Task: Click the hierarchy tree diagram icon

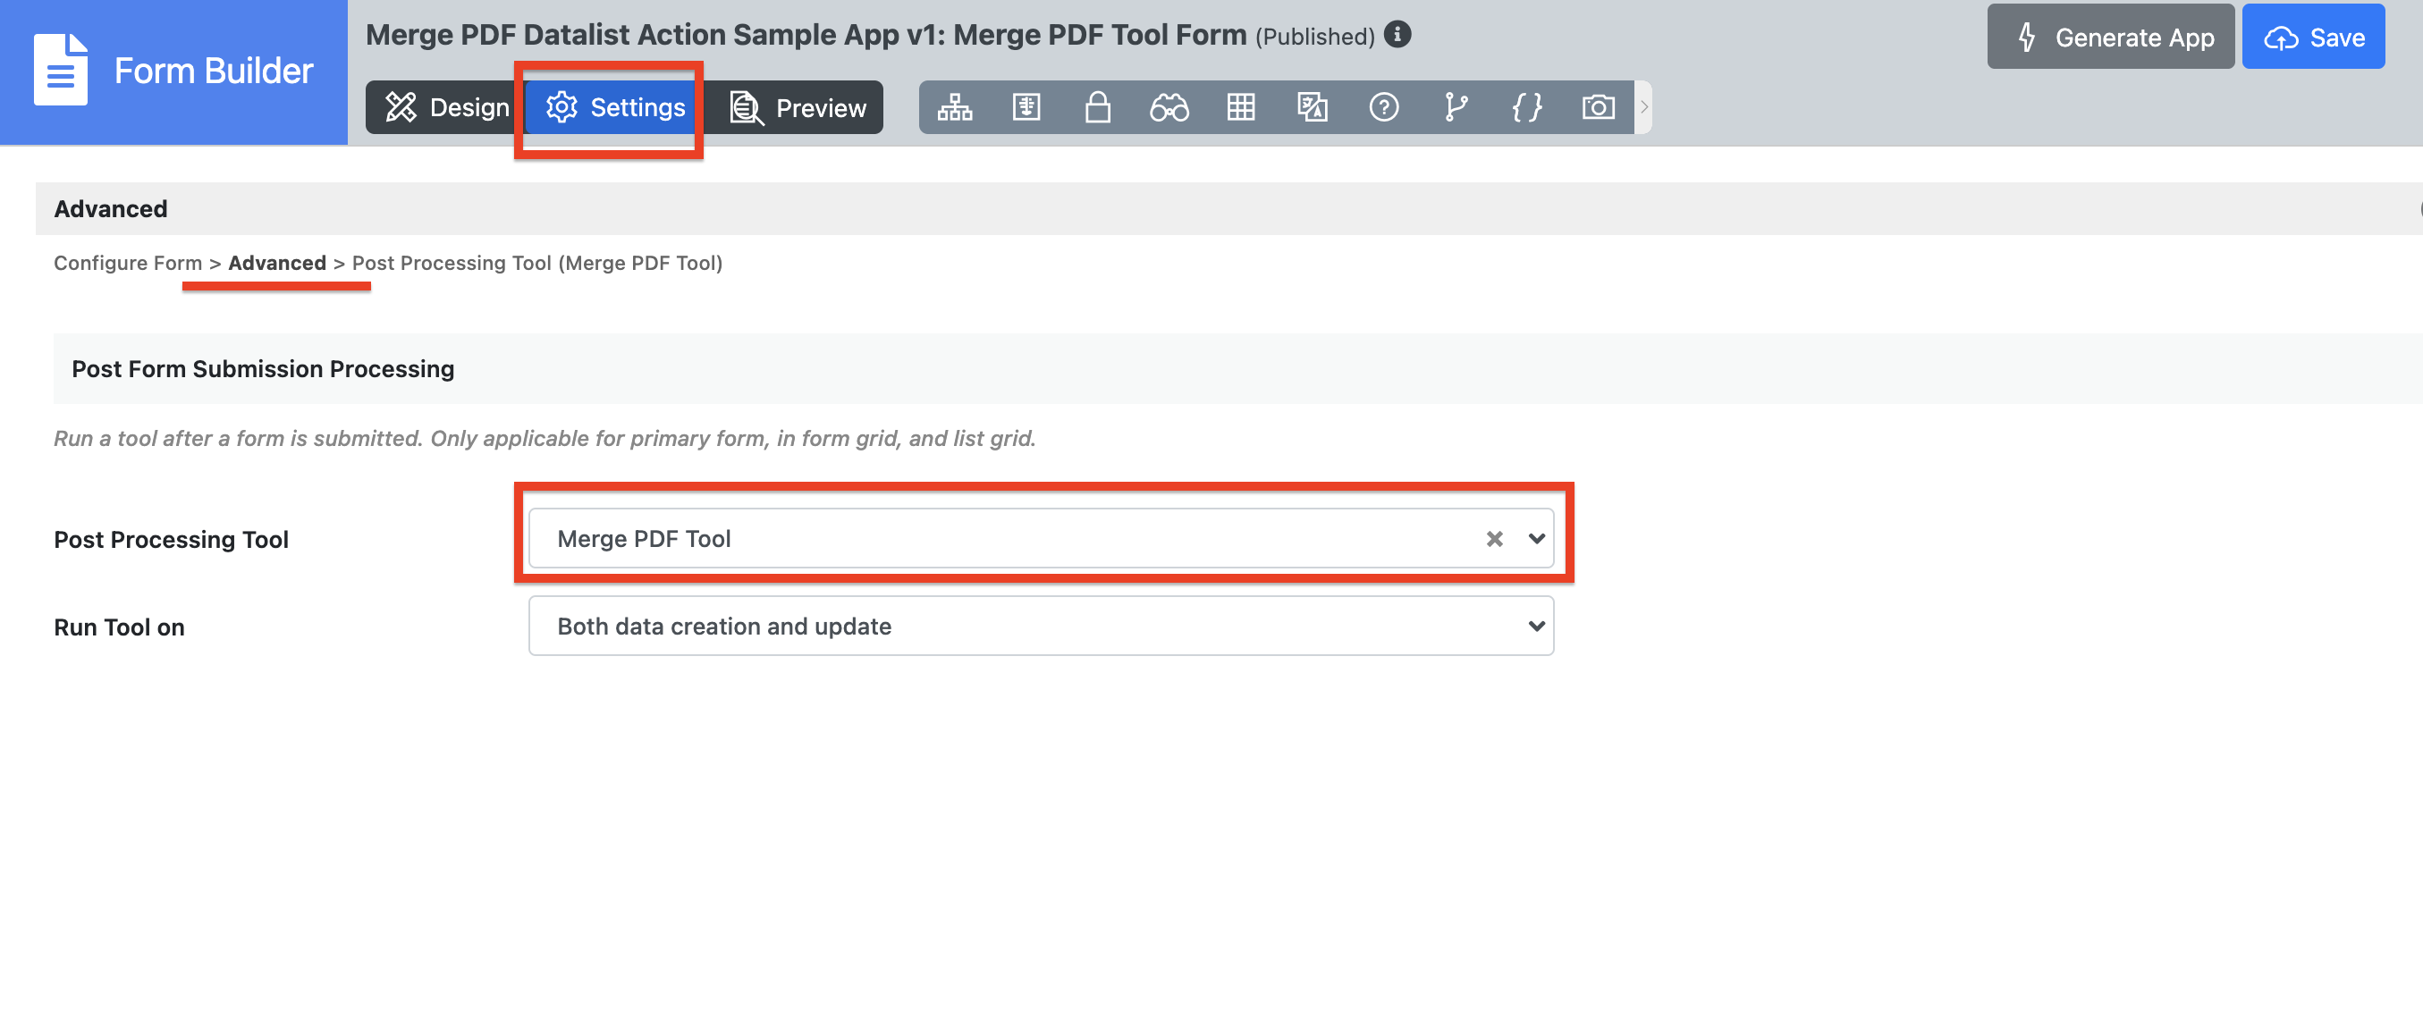Action: pos(955,107)
